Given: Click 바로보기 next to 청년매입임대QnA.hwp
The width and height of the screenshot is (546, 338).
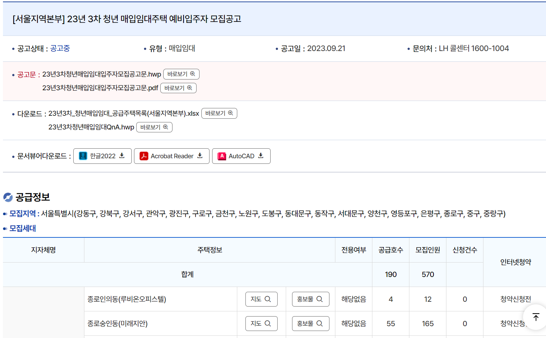Looking at the screenshot, I should click(154, 127).
